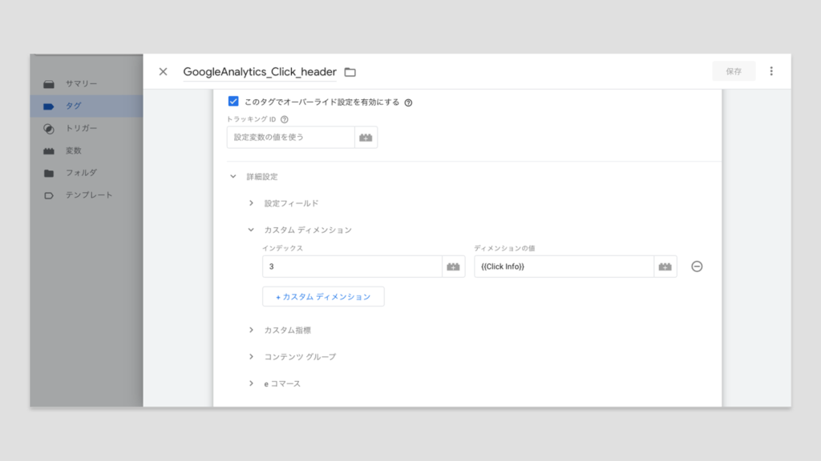Open variable picker next to Index field
This screenshot has width=821, height=461.
pos(453,267)
